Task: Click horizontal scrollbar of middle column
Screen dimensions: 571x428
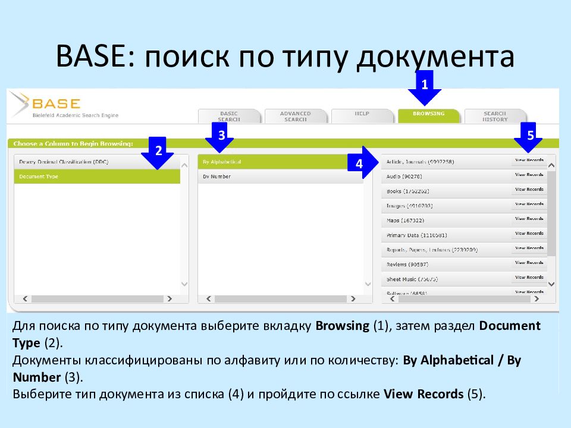Action: coord(281,299)
